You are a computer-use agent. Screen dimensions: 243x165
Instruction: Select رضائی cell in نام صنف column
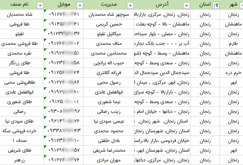pyautogui.click(x=22, y=112)
